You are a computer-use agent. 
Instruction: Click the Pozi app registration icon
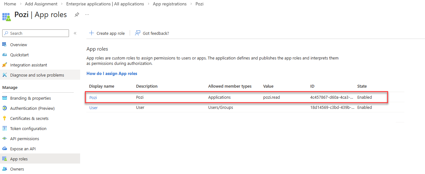tap(6, 17)
